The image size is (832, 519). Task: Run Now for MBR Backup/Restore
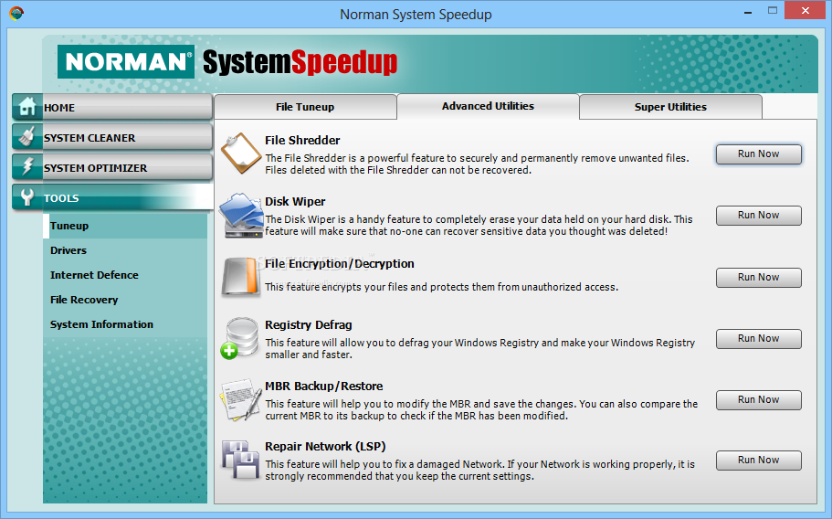(x=758, y=400)
